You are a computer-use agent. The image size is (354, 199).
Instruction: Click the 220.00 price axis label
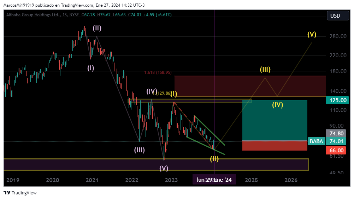click(338, 55)
